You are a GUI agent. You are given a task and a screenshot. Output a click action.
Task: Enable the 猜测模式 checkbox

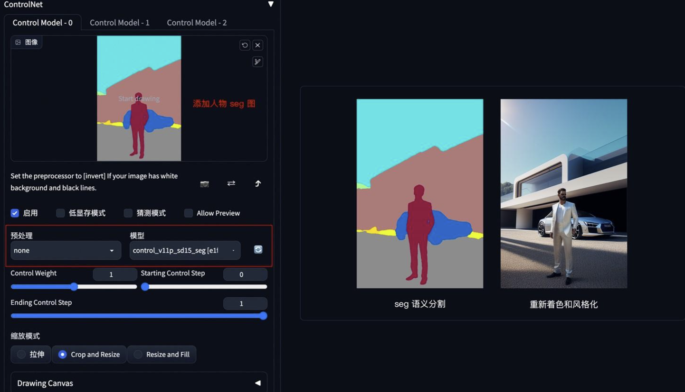coord(128,213)
